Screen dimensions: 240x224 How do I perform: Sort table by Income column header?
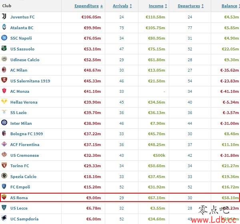[x=158, y=6]
